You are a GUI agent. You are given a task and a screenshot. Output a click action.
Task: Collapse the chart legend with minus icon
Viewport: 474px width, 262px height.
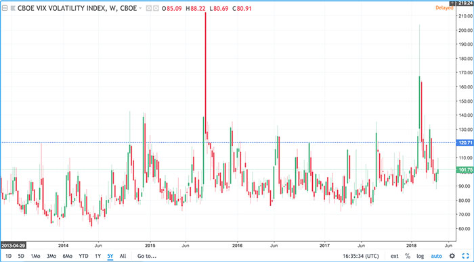[5, 9]
